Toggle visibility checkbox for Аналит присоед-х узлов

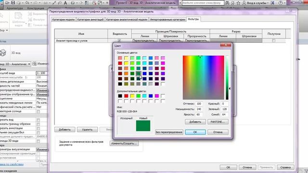click(x=119, y=40)
